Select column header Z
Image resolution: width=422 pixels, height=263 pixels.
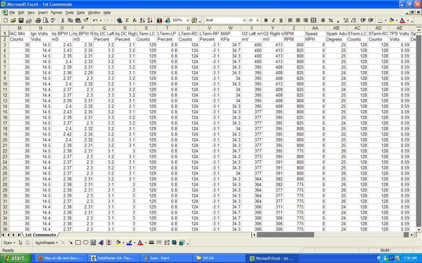click(293, 28)
